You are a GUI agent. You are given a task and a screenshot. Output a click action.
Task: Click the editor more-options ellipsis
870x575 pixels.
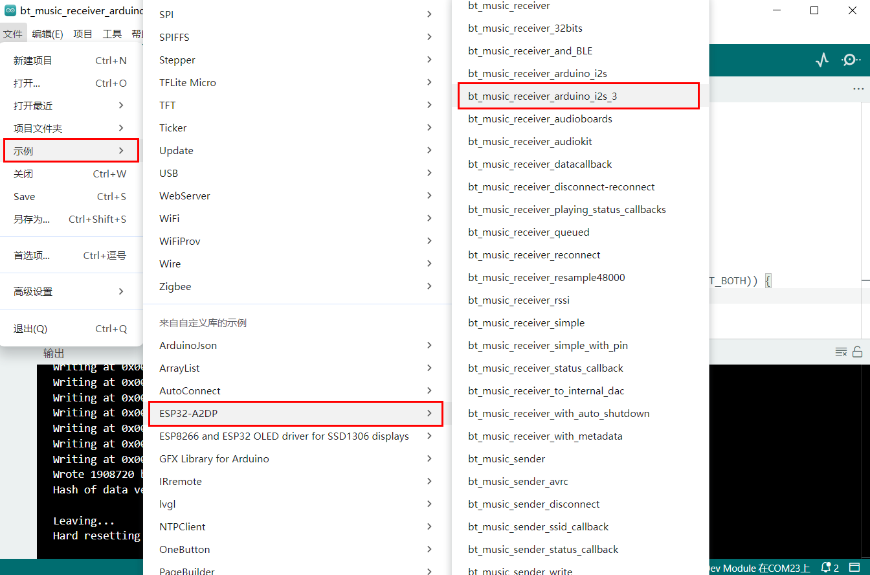click(x=858, y=89)
